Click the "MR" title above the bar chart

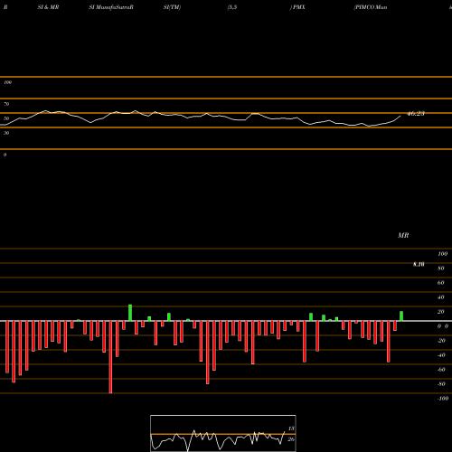click(403, 235)
